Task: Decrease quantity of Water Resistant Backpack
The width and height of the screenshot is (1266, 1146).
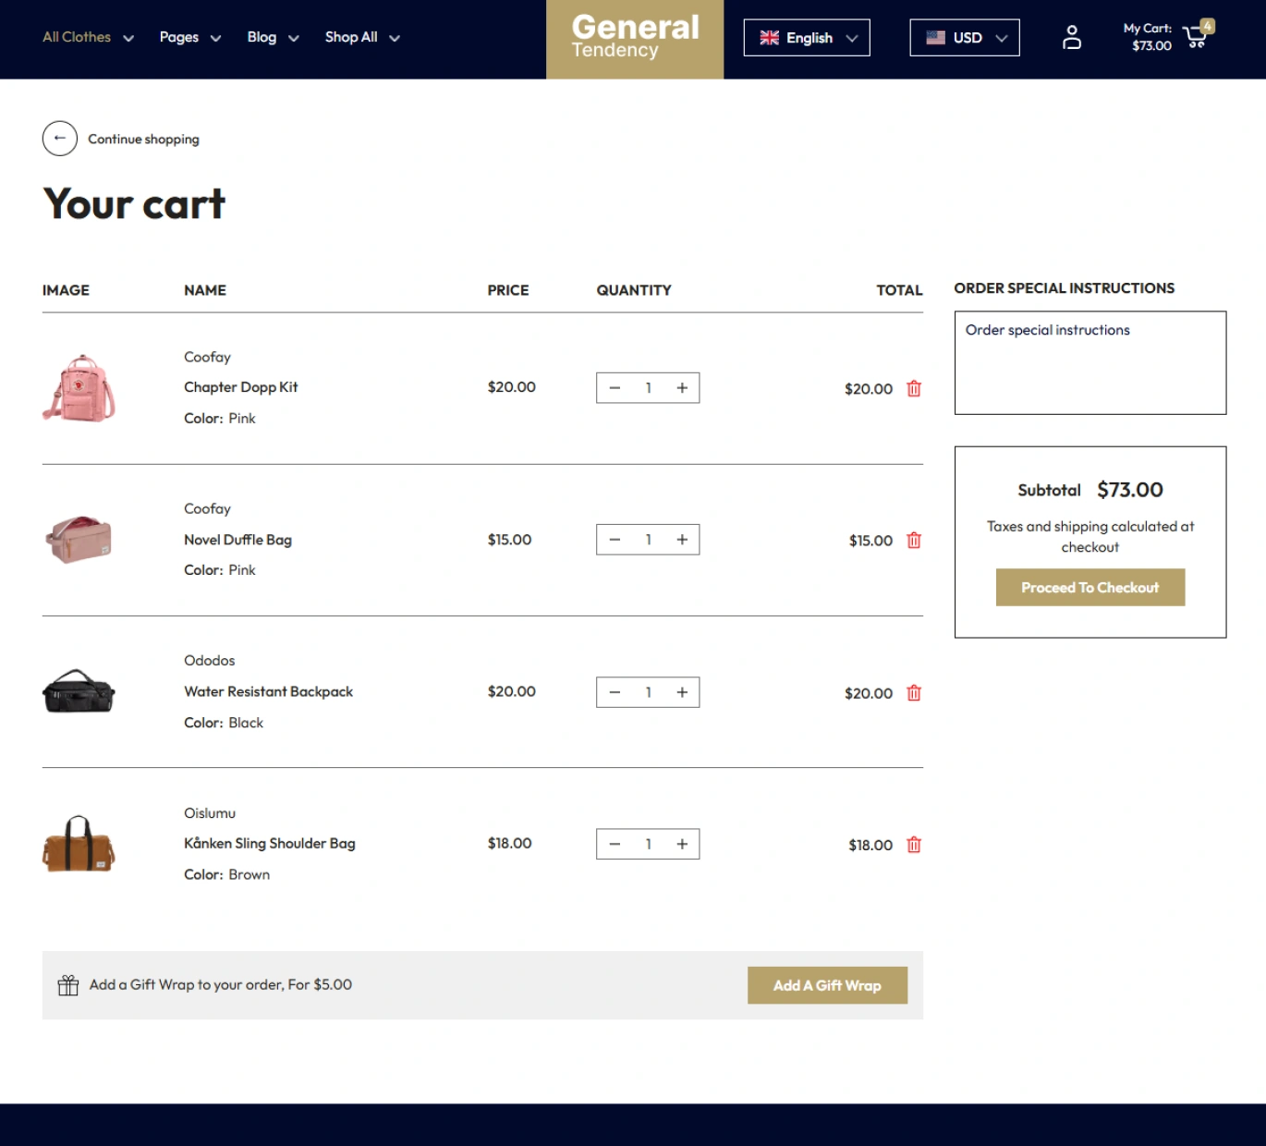Action: pyautogui.click(x=615, y=692)
